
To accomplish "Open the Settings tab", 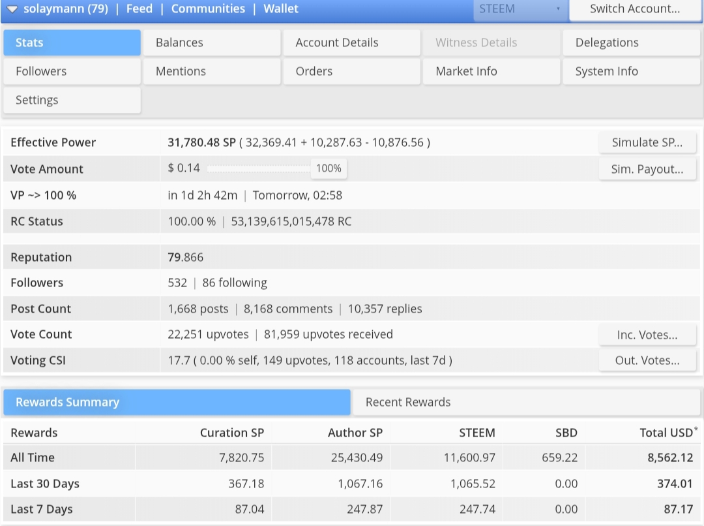I will 72,101.
